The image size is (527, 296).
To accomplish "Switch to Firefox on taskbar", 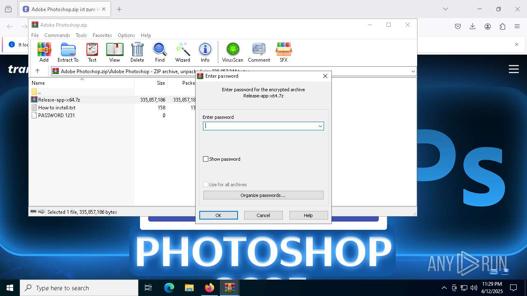I will coord(209,288).
